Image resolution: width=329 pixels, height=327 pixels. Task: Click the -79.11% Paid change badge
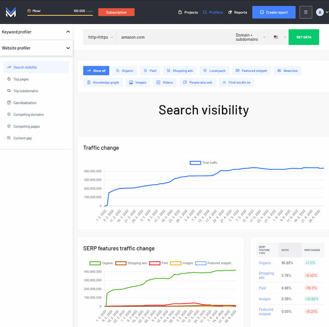[x=311, y=288]
